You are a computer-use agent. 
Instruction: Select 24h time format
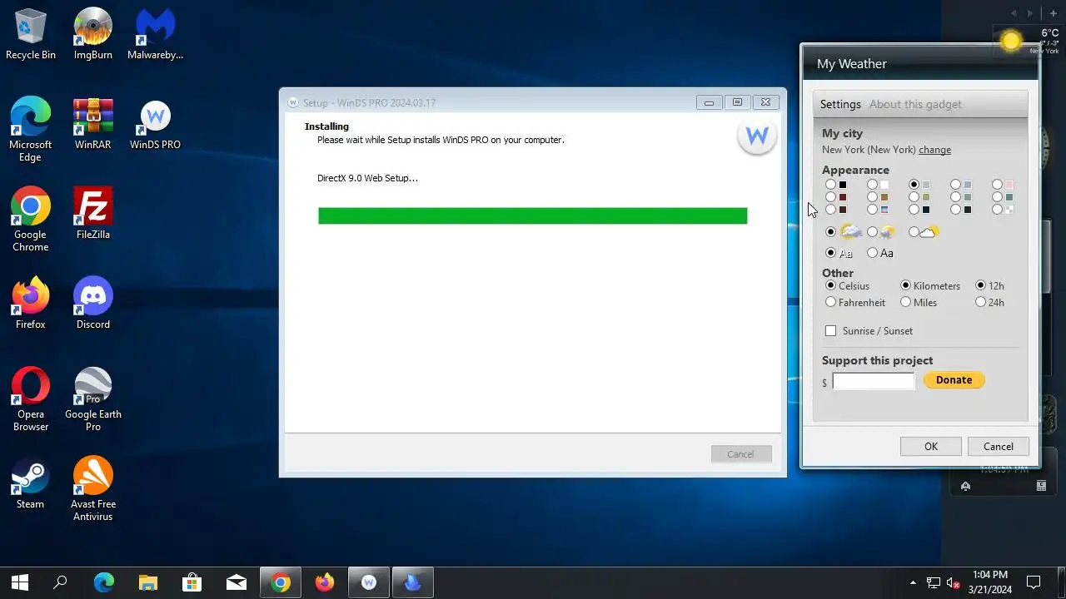tap(980, 303)
